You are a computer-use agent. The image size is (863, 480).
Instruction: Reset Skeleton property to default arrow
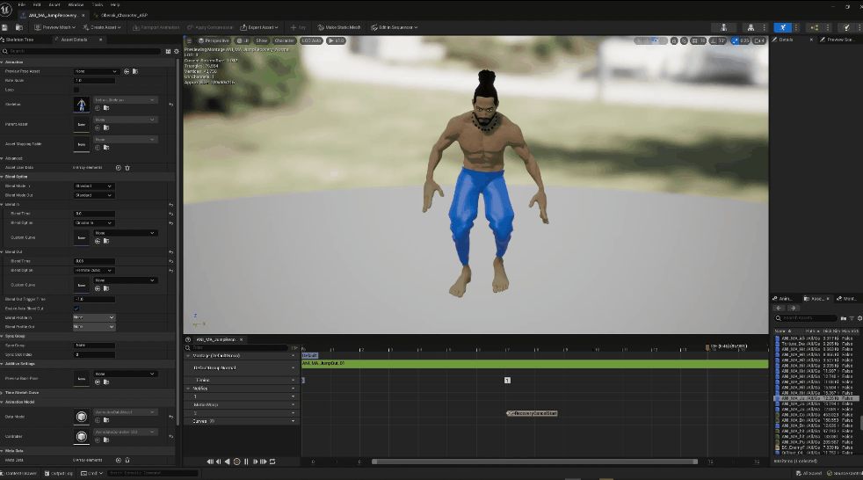[x=170, y=104]
